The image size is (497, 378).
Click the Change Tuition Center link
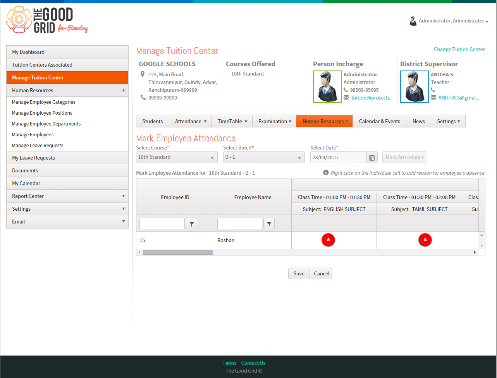pyautogui.click(x=459, y=49)
